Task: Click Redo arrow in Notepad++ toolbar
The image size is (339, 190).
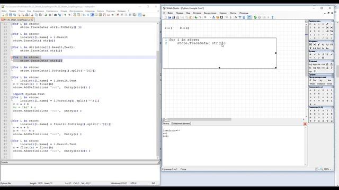Action: 50,15
